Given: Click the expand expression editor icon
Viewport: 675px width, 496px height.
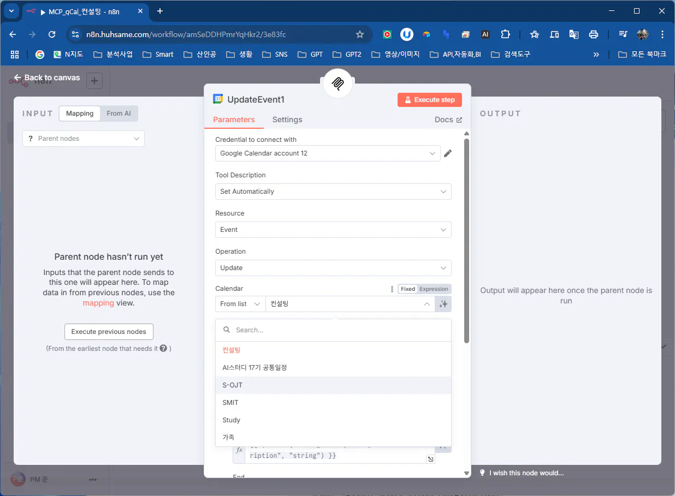Looking at the screenshot, I should click(x=430, y=459).
